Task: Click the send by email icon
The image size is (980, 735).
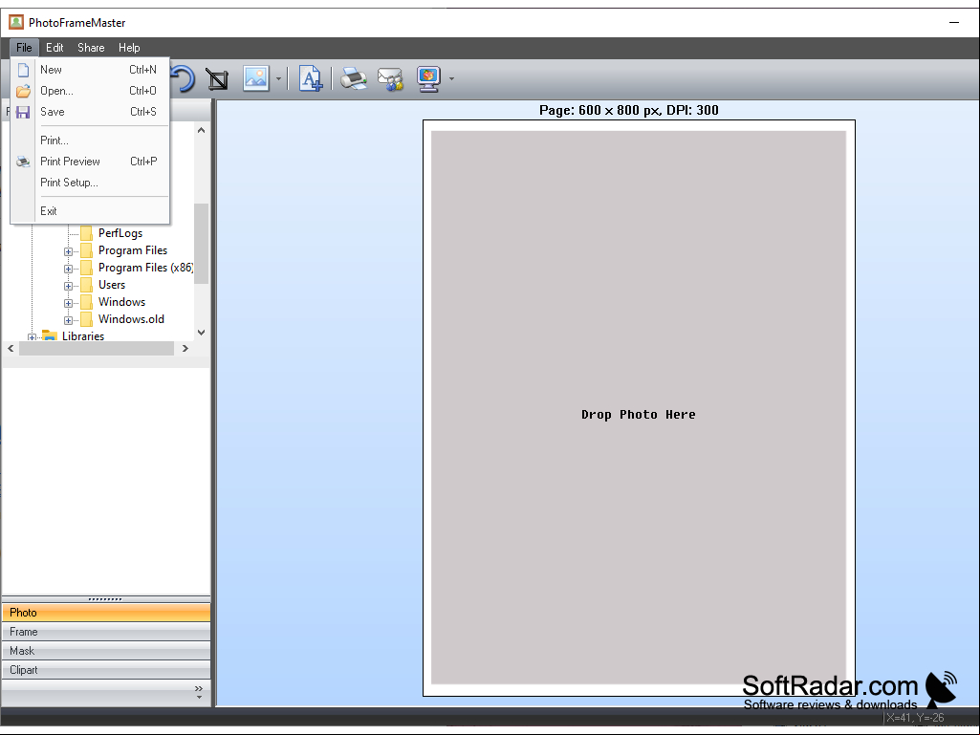Action: tap(391, 79)
